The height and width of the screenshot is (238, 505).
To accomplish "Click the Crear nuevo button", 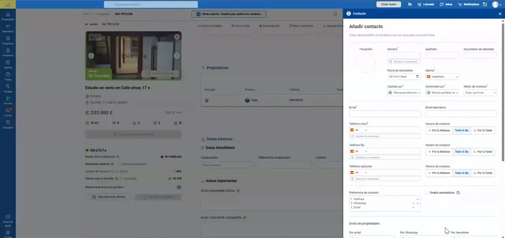I will 389,4.
